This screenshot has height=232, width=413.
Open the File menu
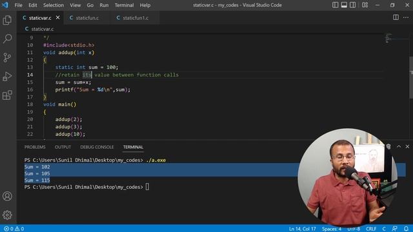(x=19, y=5)
